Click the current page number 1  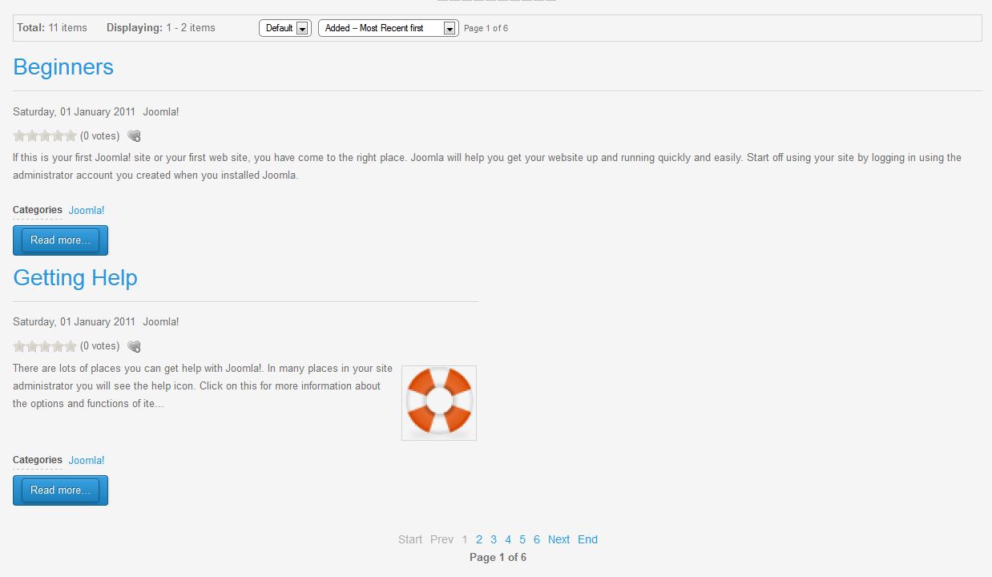click(465, 539)
